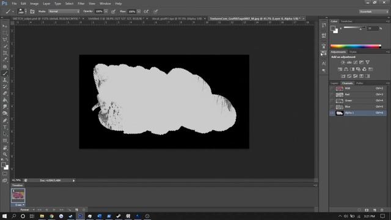This screenshot has width=391, height=220.
Task: Open the Brush Preset picker arrow
Action: (26, 12)
